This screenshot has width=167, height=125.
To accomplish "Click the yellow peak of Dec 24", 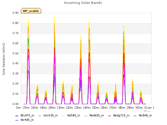I will pyautogui.click(x=89, y=21).
